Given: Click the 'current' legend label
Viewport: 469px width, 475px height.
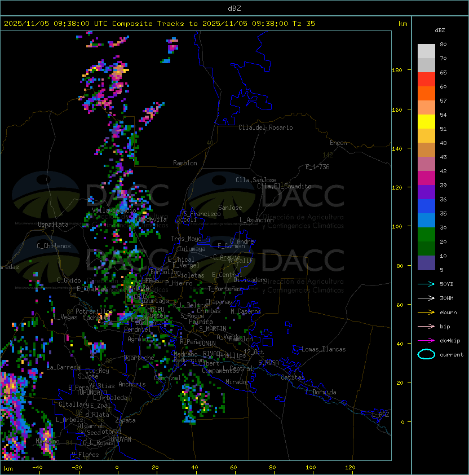Looking at the screenshot, I should pyautogui.click(x=452, y=355).
